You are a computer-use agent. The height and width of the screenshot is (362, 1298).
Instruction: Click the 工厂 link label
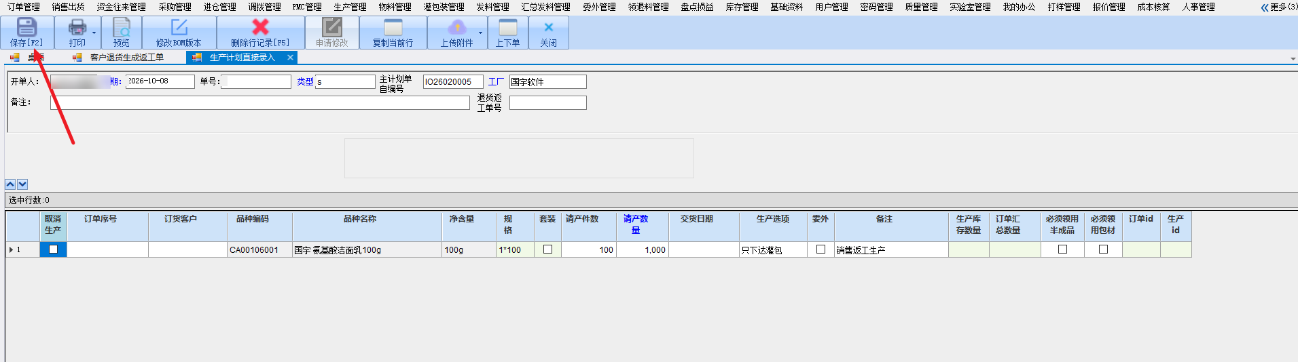tap(496, 81)
